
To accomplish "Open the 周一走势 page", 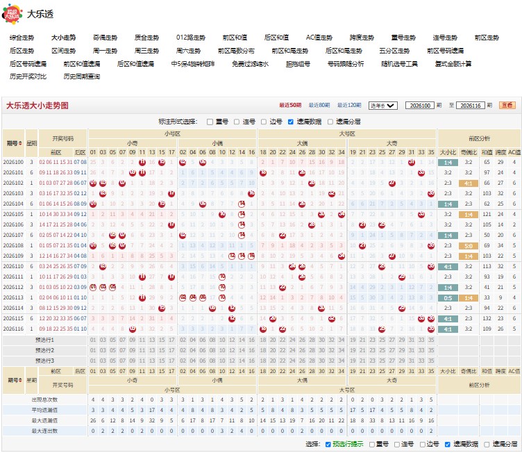I will 106,51.
